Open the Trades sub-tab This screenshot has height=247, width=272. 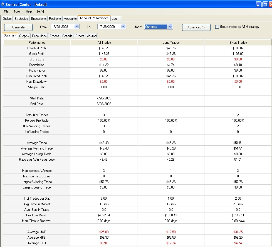(55, 36)
